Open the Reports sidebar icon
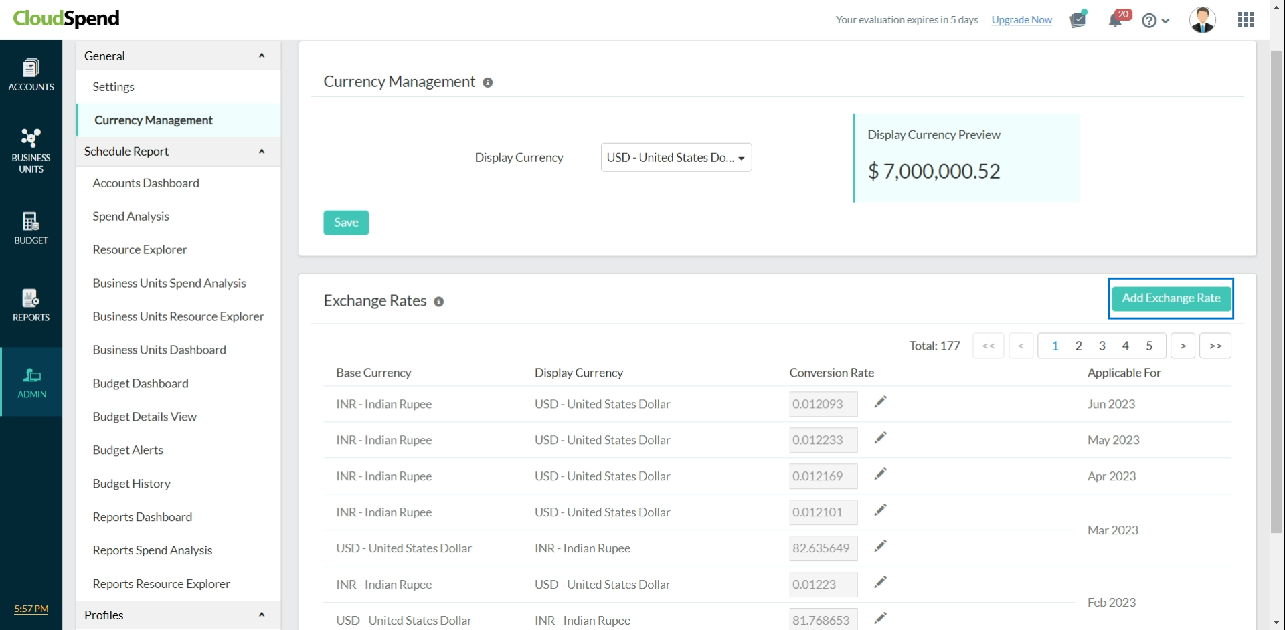 pyautogui.click(x=31, y=305)
